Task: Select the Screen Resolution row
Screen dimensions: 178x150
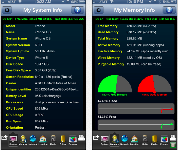Action: tap(43, 77)
